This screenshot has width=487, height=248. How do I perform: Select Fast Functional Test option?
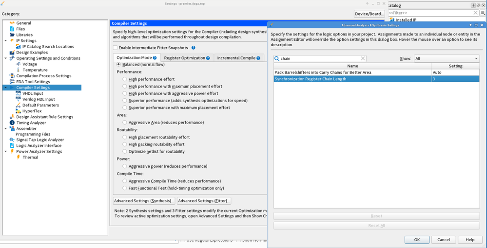pyautogui.click(x=124, y=188)
